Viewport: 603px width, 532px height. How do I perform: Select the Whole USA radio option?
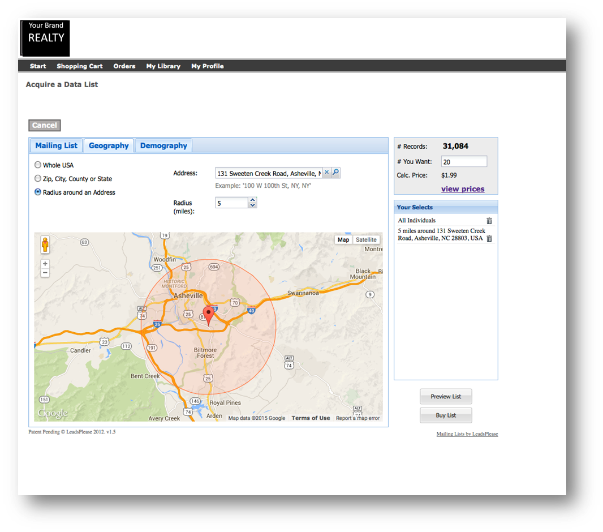38,165
